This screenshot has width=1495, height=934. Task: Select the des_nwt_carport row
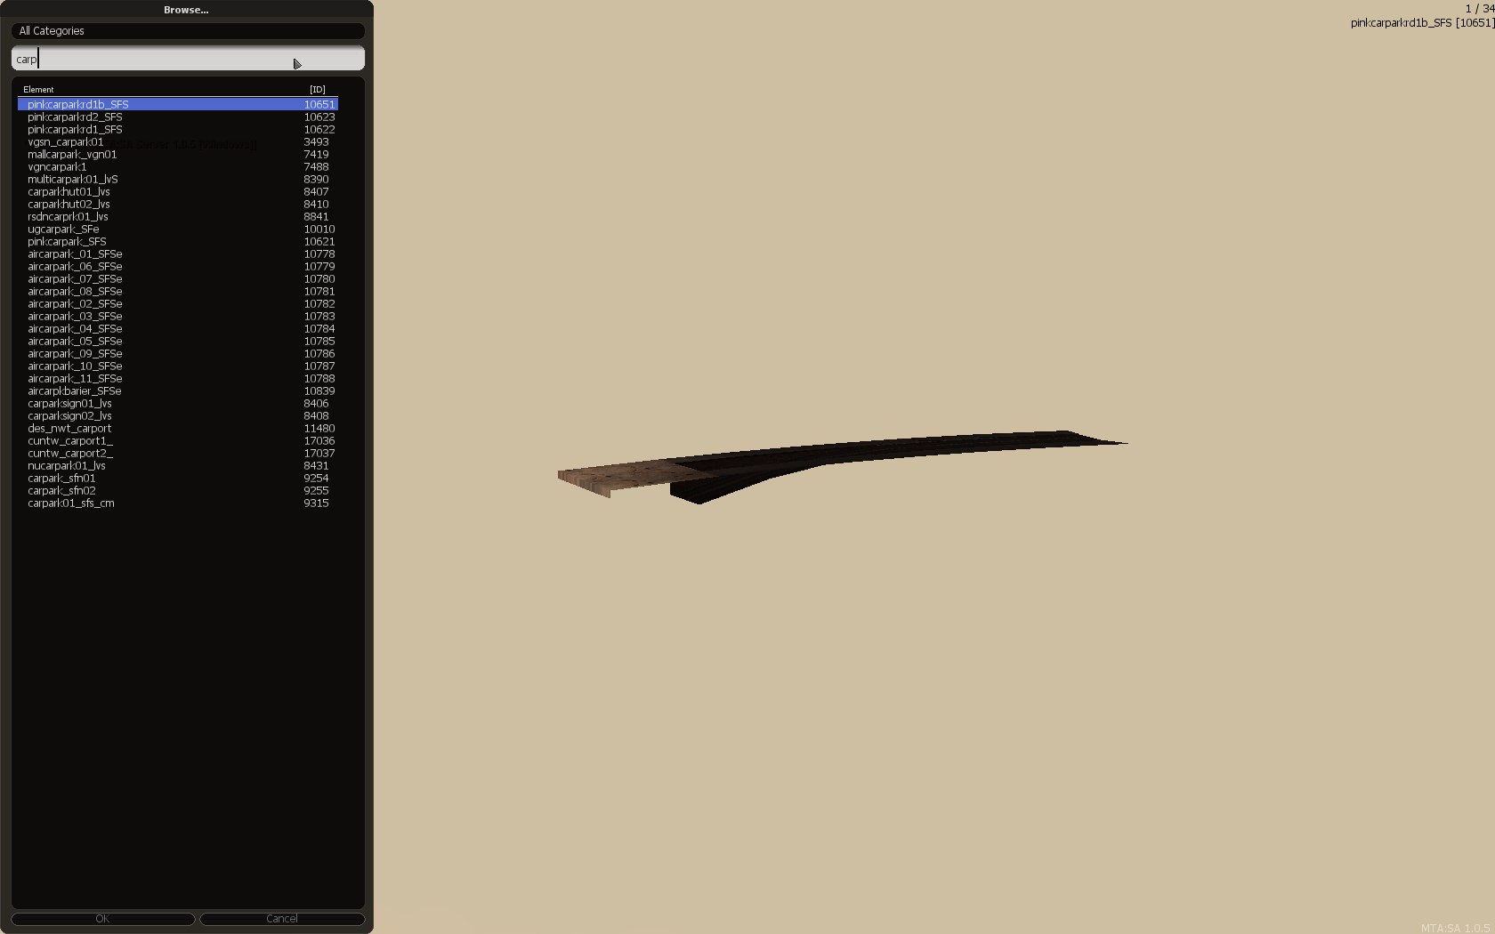[178, 428]
